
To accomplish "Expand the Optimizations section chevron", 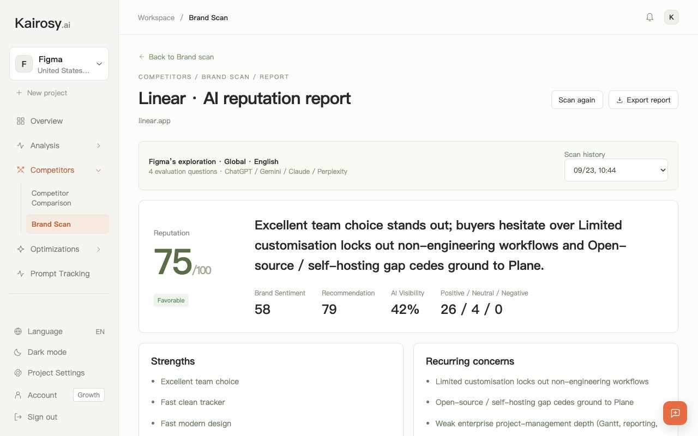I will (x=99, y=249).
